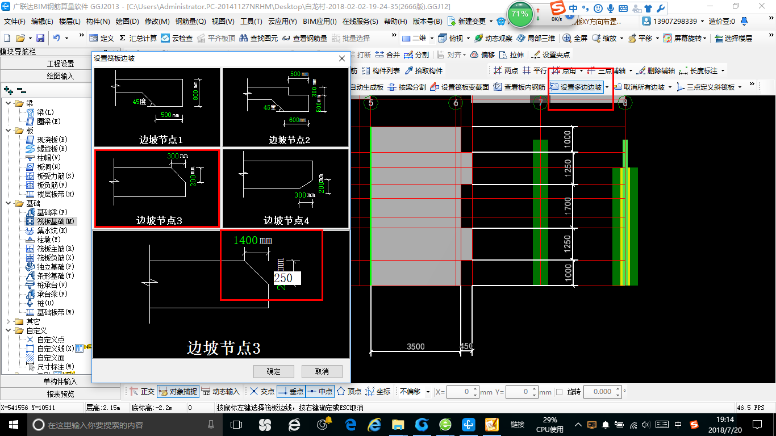This screenshot has width=776, height=436.
Task: Expand the 其它 tree group
Action: [x=8, y=321]
